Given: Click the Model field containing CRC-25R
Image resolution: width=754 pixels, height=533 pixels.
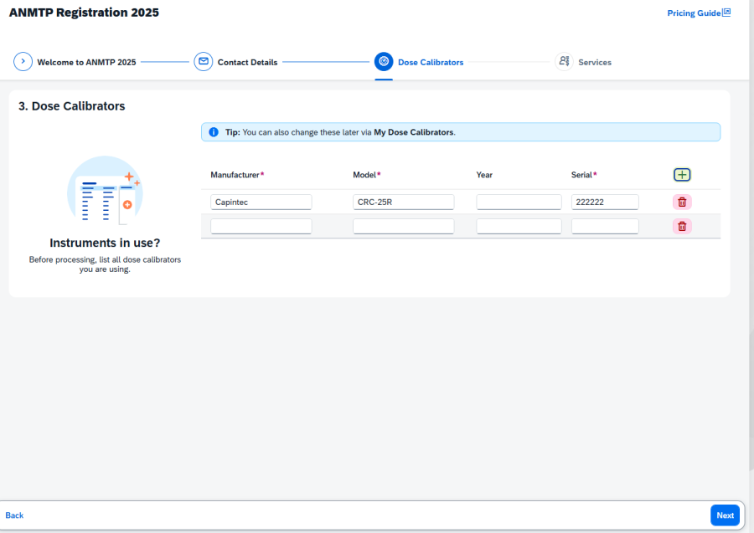Looking at the screenshot, I should (x=403, y=202).
